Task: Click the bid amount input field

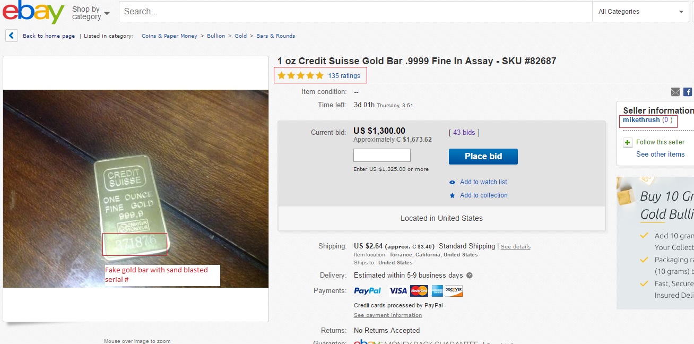Action: point(382,156)
